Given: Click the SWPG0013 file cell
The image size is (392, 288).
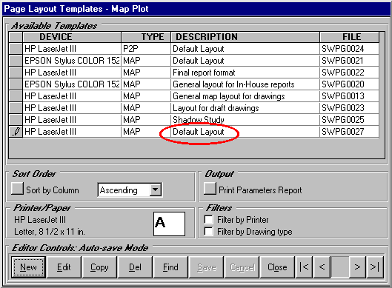Looking at the screenshot, I should pyautogui.click(x=349, y=96).
